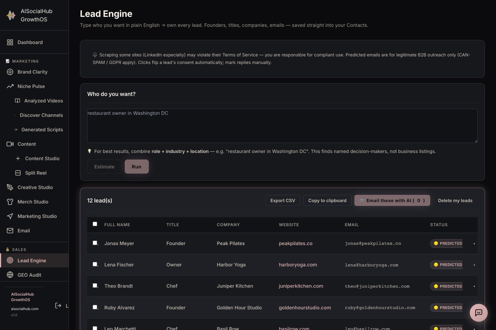The image size is (496, 330).
Task: Click the Generated Scripts small icon
Action: 16,130
